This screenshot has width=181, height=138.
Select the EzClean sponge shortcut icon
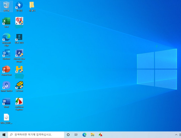(19, 85)
